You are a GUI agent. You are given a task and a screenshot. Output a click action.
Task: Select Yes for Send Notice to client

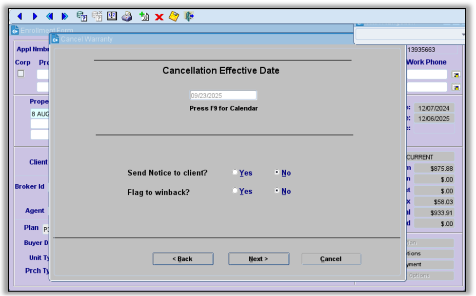pyautogui.click(x=236, y=173)
